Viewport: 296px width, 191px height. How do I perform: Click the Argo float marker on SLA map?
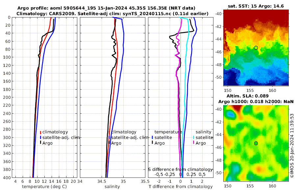[256, 143]
